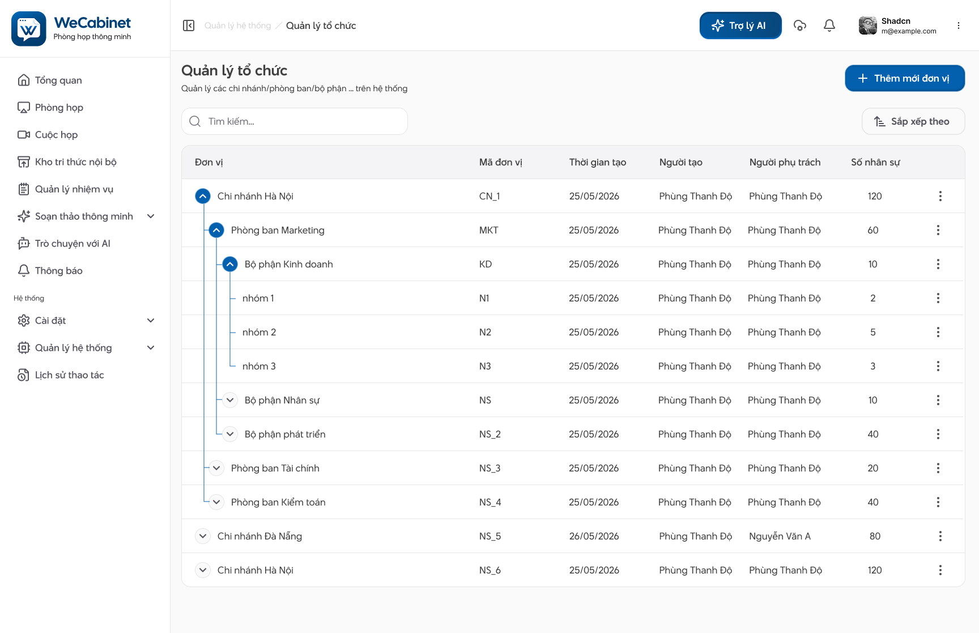This screenshot has height=633, width=979.
Task: Open row actions for Chi nhánh Đà Nẵng
Action: click(x=940, y=536)
